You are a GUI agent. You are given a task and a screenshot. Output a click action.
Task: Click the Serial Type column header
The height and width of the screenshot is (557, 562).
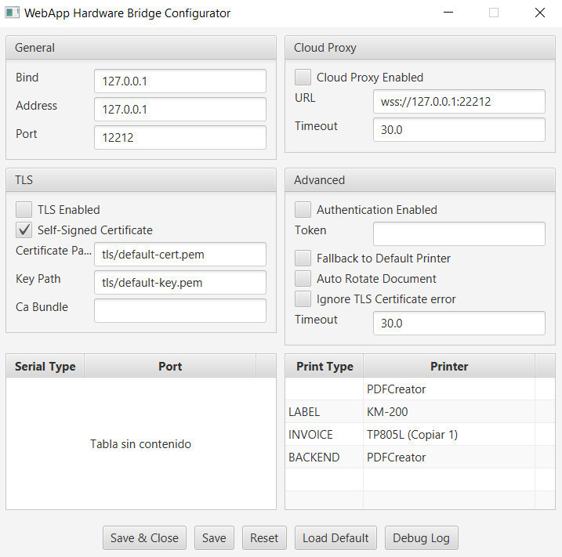point(45,367)
